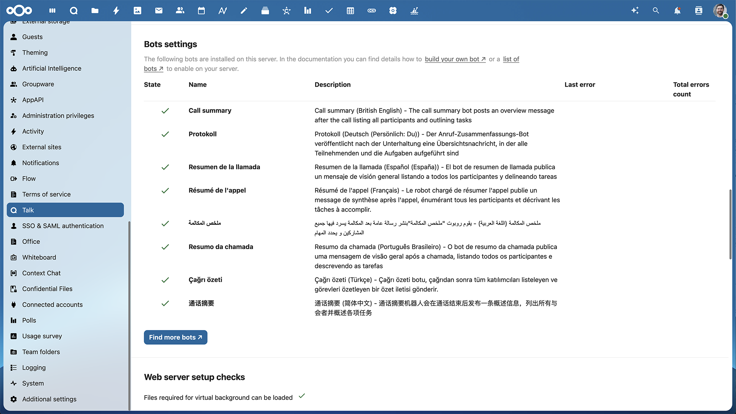This screenshot has width=736, height=414.
Task: Open the flower-shaped app icon in top bar
Action: tap(393, 11)
